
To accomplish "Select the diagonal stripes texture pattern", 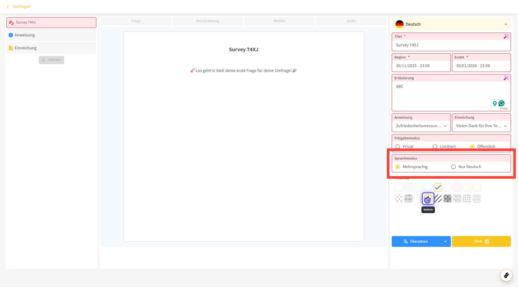I will 438,199.
